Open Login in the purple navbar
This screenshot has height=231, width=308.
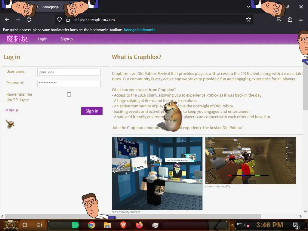(43, 39)
